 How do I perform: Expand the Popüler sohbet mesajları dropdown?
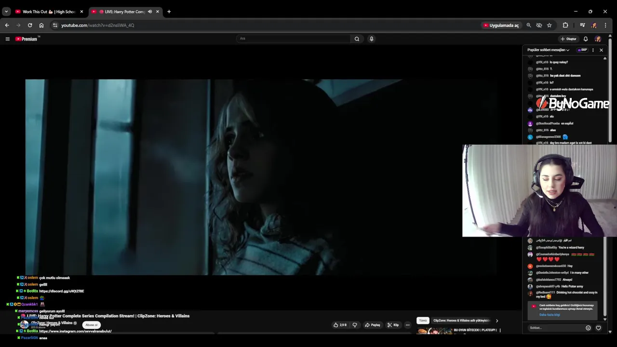pos(548,50)
